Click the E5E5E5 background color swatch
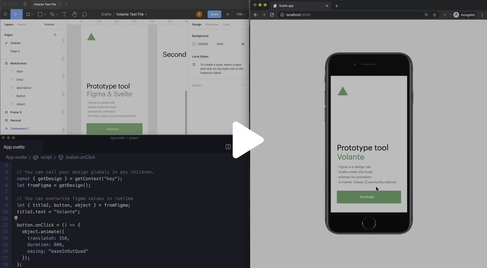 [x=194, y=44]
